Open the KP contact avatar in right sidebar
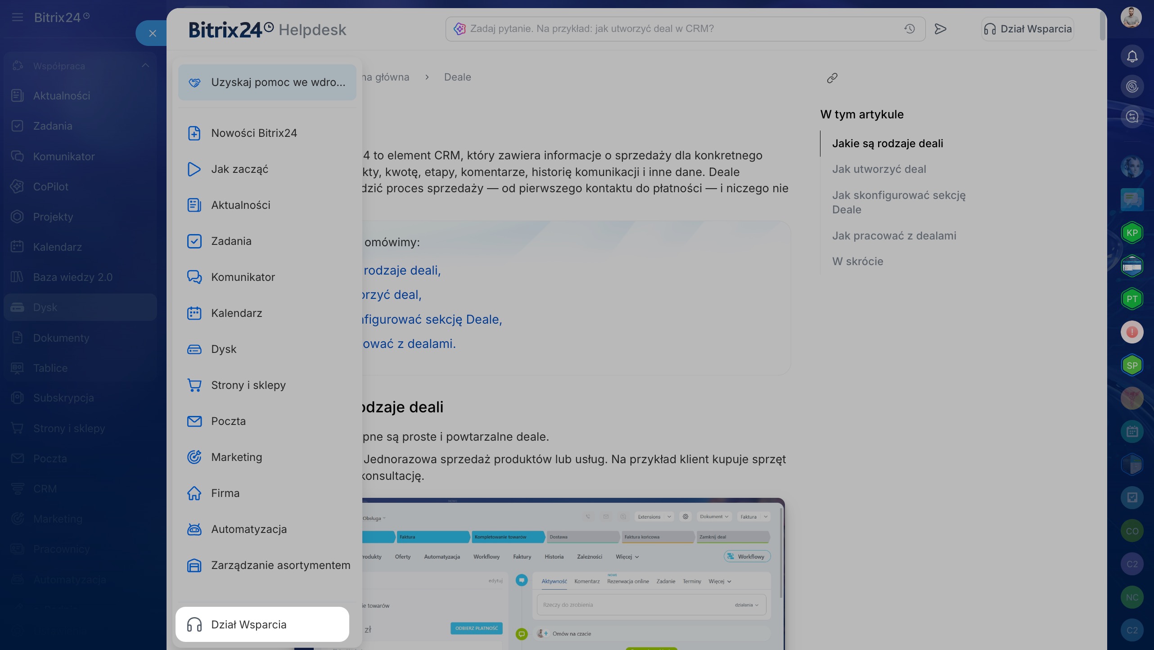 [x=1132, y=233]
